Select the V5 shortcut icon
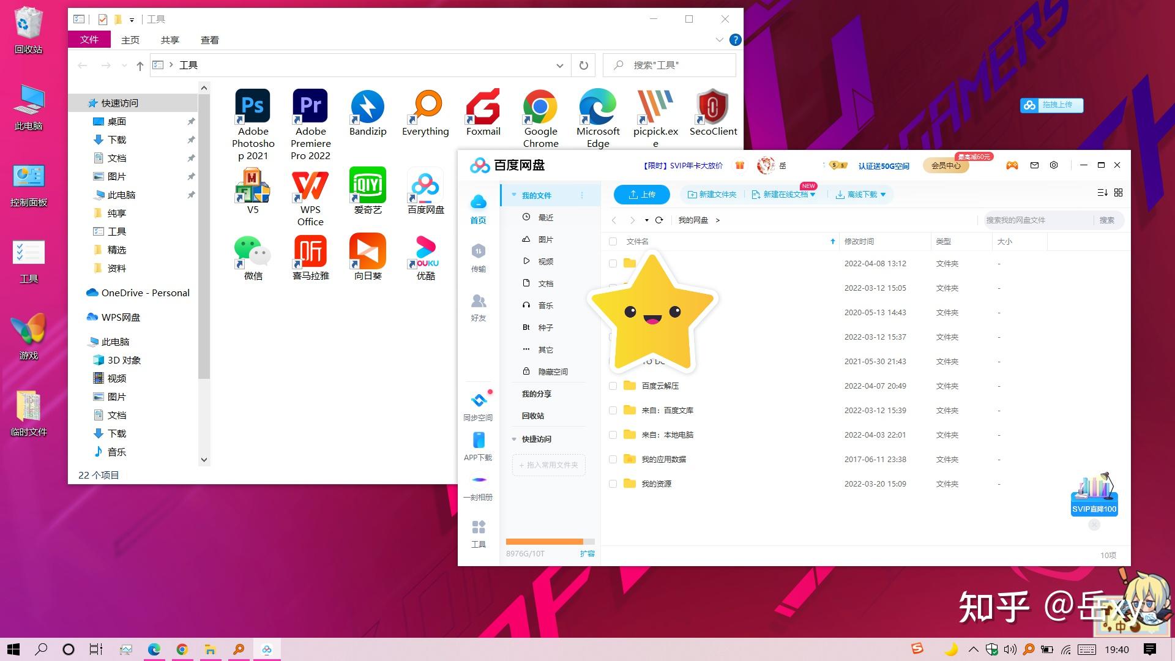 click(253, 191)
